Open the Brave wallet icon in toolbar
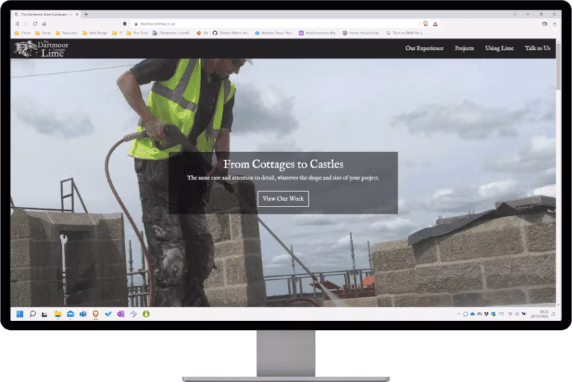Viewport: 572px width, 382px height. pyautogui.click(x=544, y=24)
